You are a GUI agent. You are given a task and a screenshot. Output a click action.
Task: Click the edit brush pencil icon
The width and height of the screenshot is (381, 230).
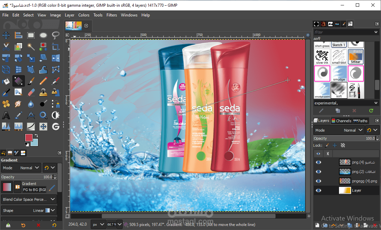point(321,110)
